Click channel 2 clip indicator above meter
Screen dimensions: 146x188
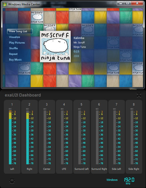click(x=28, y=109)
